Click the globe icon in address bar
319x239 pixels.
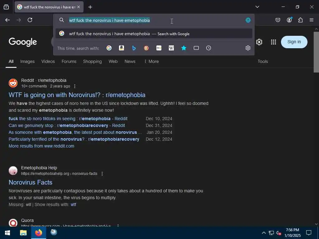248,20
